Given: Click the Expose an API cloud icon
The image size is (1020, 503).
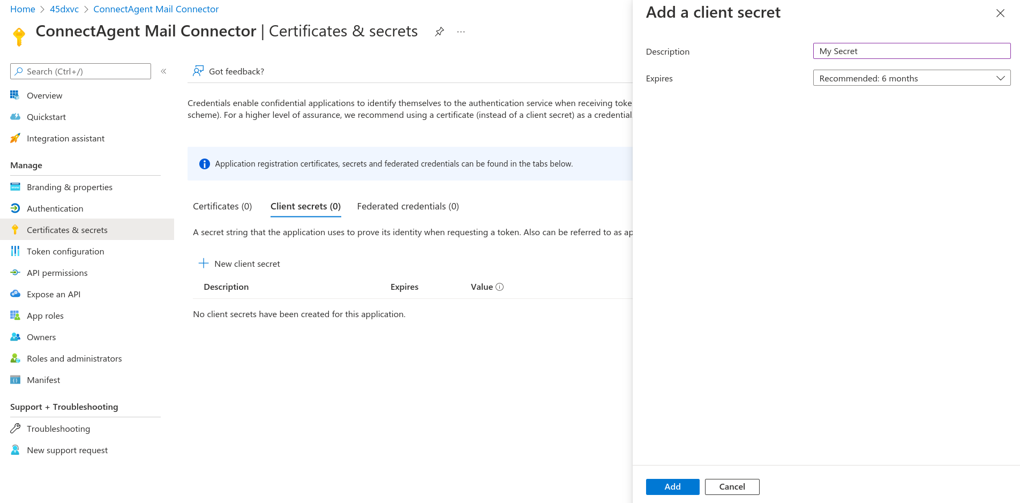Looking at the screenshot, I should point(15,294).
